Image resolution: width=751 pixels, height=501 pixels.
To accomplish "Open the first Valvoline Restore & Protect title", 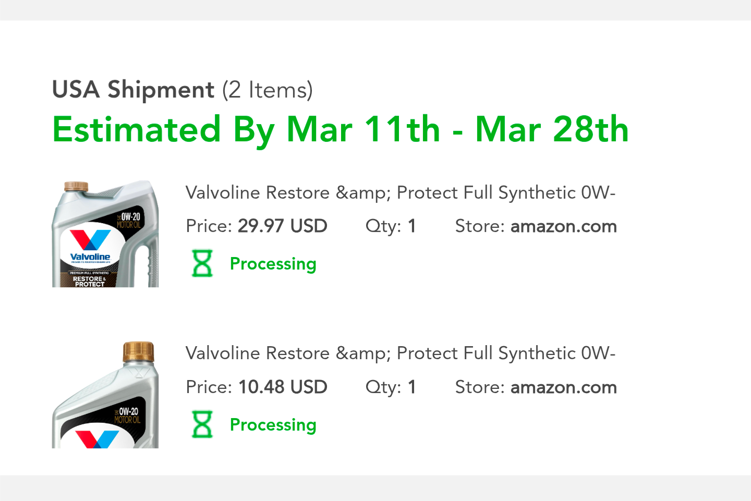I will click(x=401, y=193).
